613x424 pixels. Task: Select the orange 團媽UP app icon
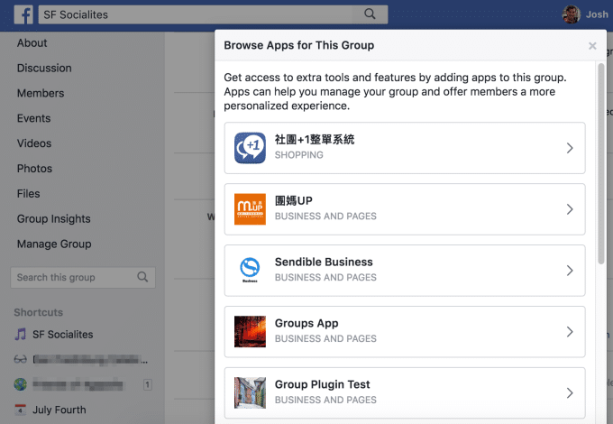click(x=250, y=208)
